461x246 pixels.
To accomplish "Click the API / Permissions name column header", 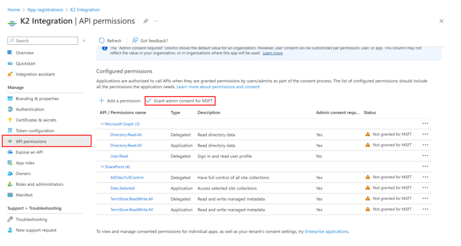I will coord(122,112).
